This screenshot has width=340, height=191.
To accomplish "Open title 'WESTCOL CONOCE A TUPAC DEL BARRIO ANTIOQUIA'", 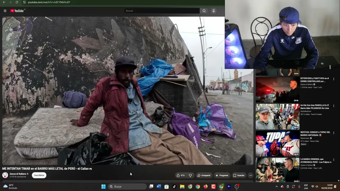I will coord(315,133).
